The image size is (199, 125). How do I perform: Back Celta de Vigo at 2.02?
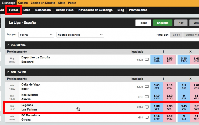tap(157, 87)
